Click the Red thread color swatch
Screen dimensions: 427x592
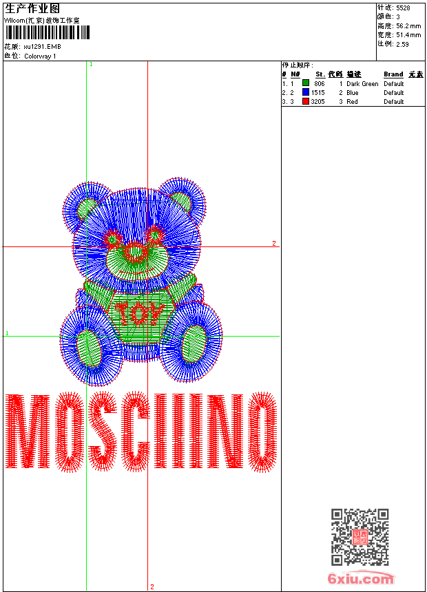point(306,101)
